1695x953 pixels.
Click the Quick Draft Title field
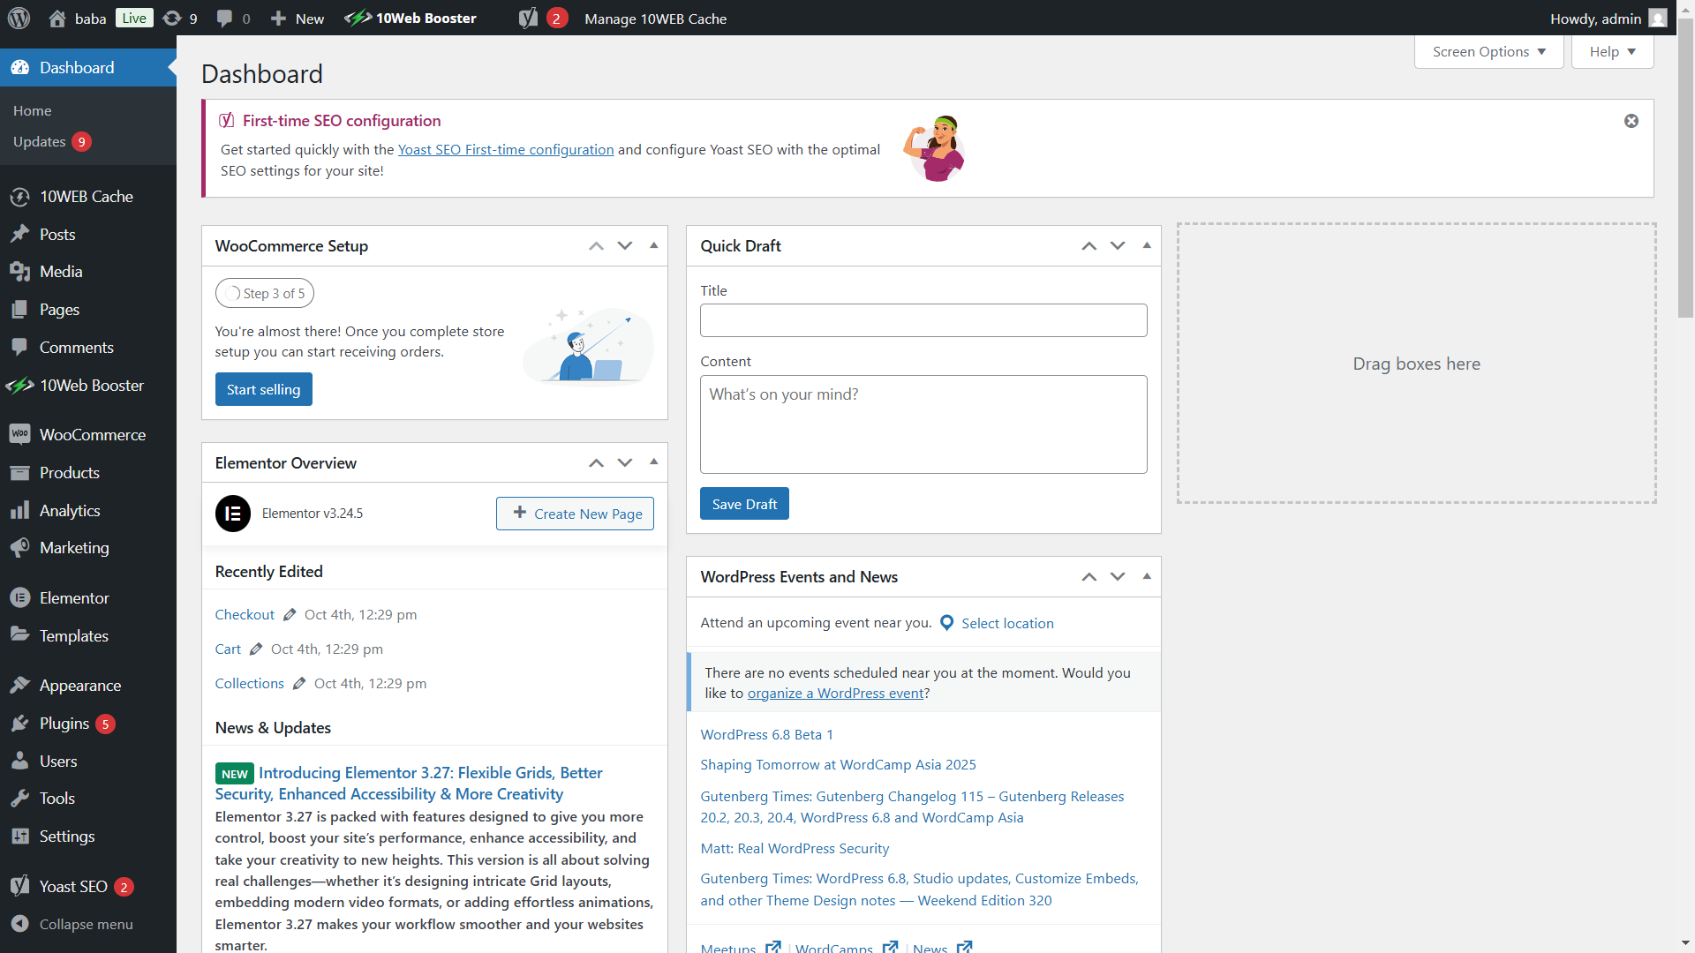click(923, 320)
